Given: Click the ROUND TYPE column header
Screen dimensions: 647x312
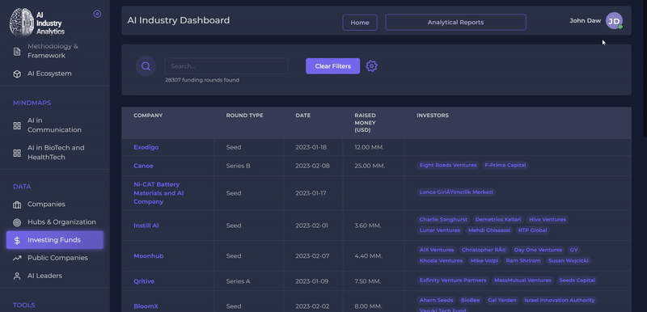Looking at the screenshot, I should point(244,116).
